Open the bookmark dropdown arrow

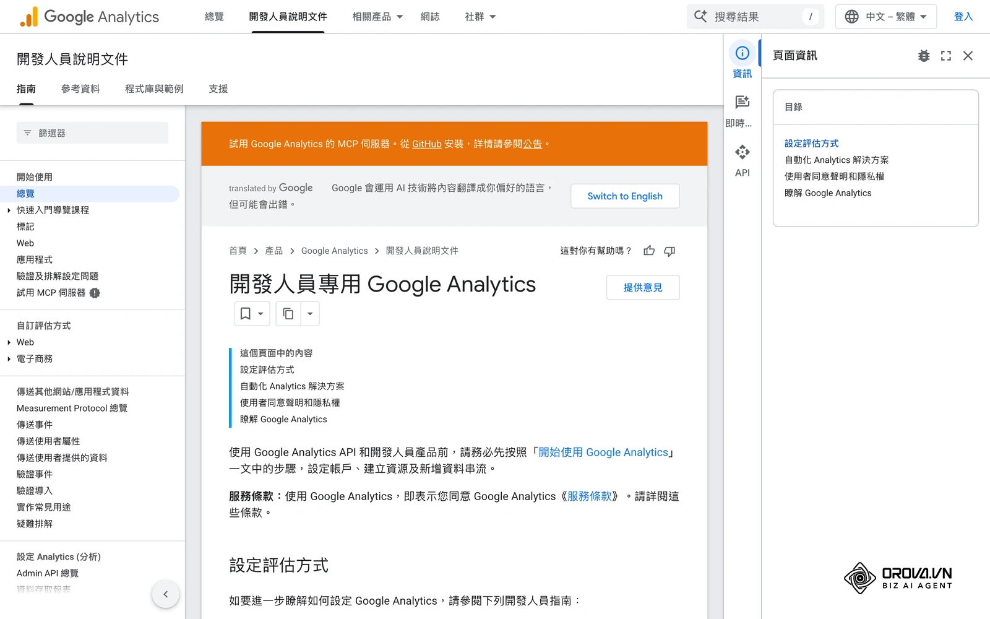point(260,314)
